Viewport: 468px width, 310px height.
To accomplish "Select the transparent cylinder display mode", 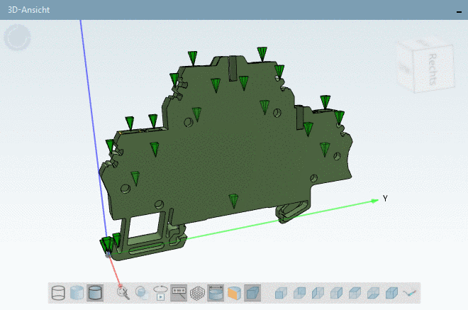I will [x=77, y=293].
